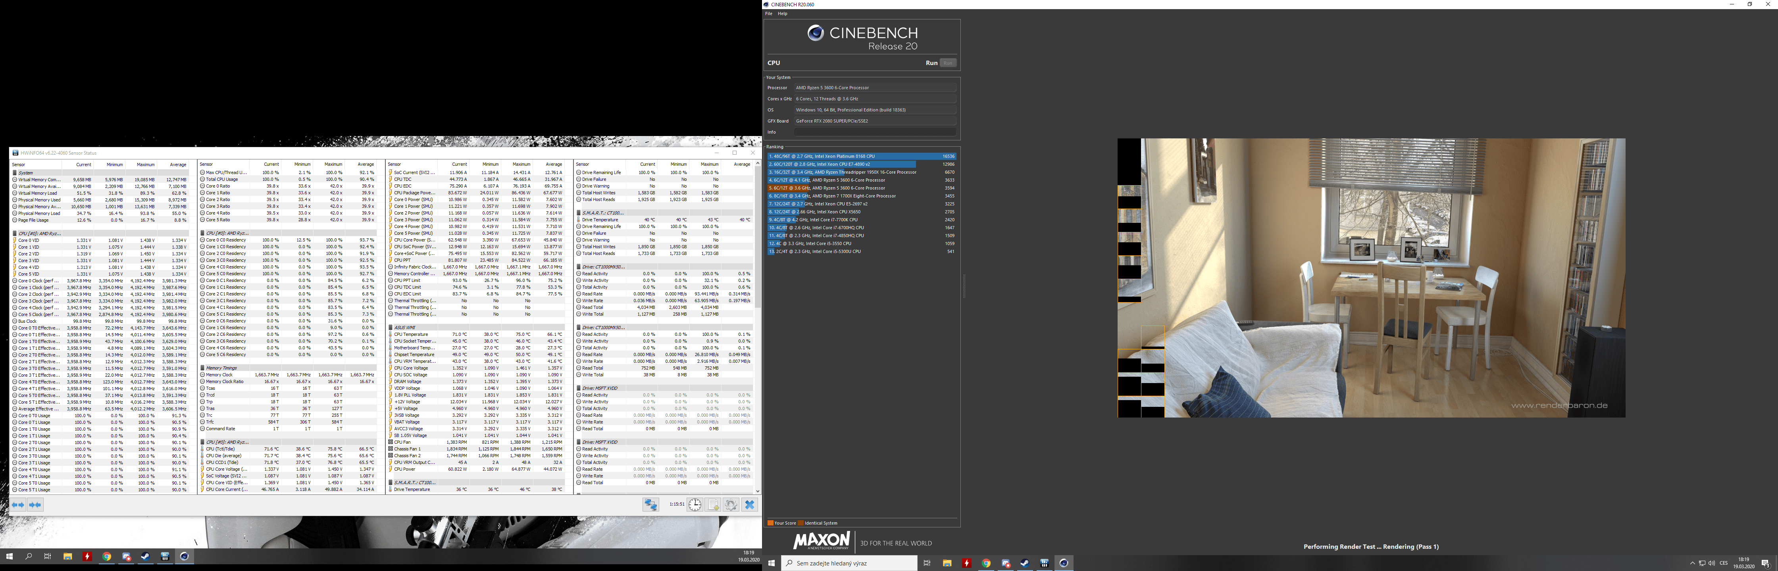Show hidden tray icons chevron
Viewport: 1778px width, 571px height.
tap(1692, 563)
